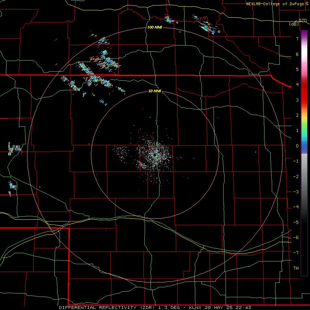Click the 3 value on the color scale
310x310 pixels.
coord(297,100)
